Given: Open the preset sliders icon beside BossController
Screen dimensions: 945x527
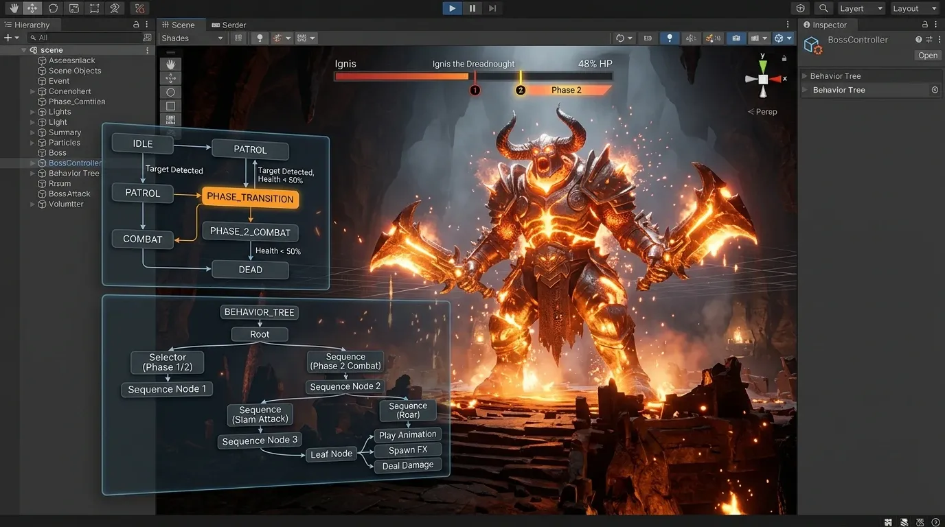Looking at the screenshot, I should click(929, 40).
